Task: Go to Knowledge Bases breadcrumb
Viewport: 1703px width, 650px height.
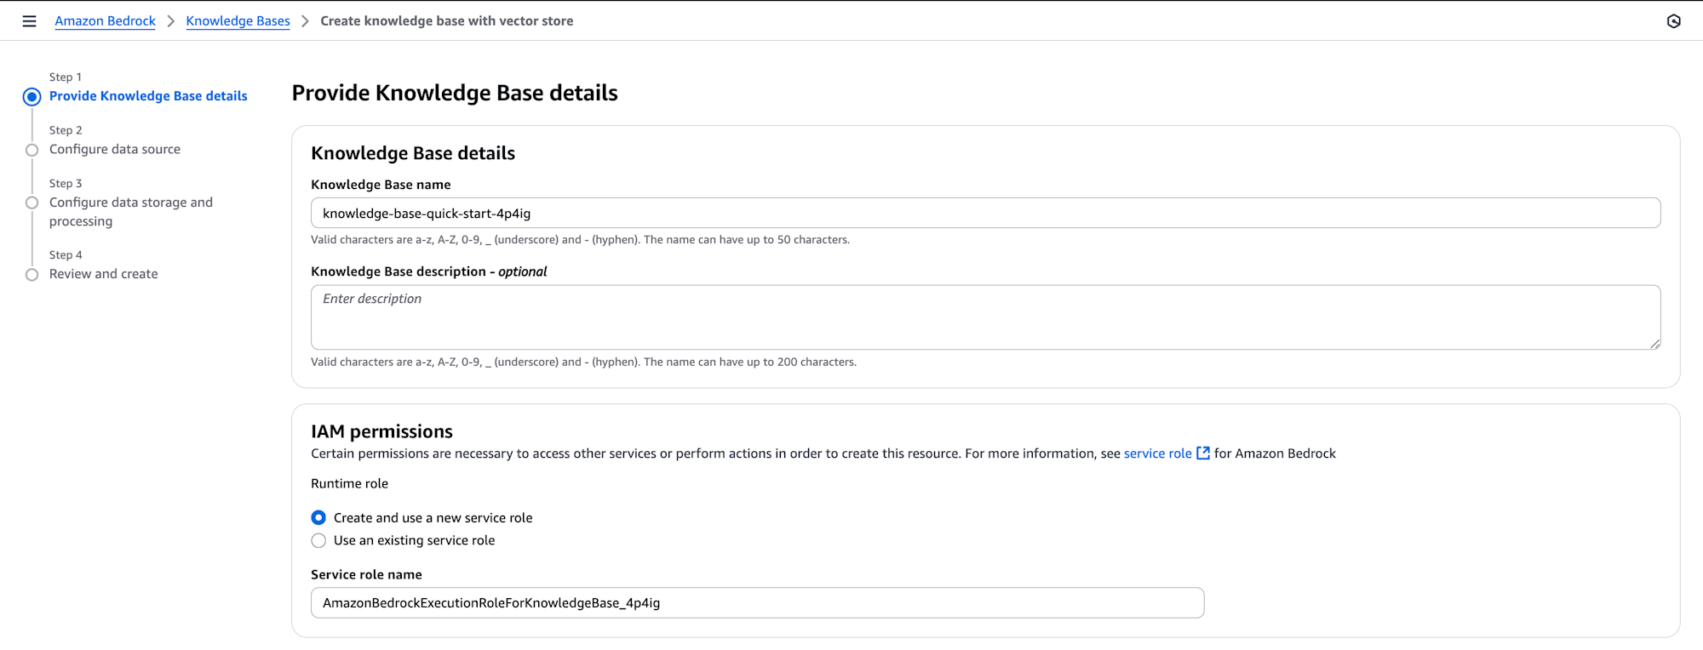Action: [x=238, y=21]
